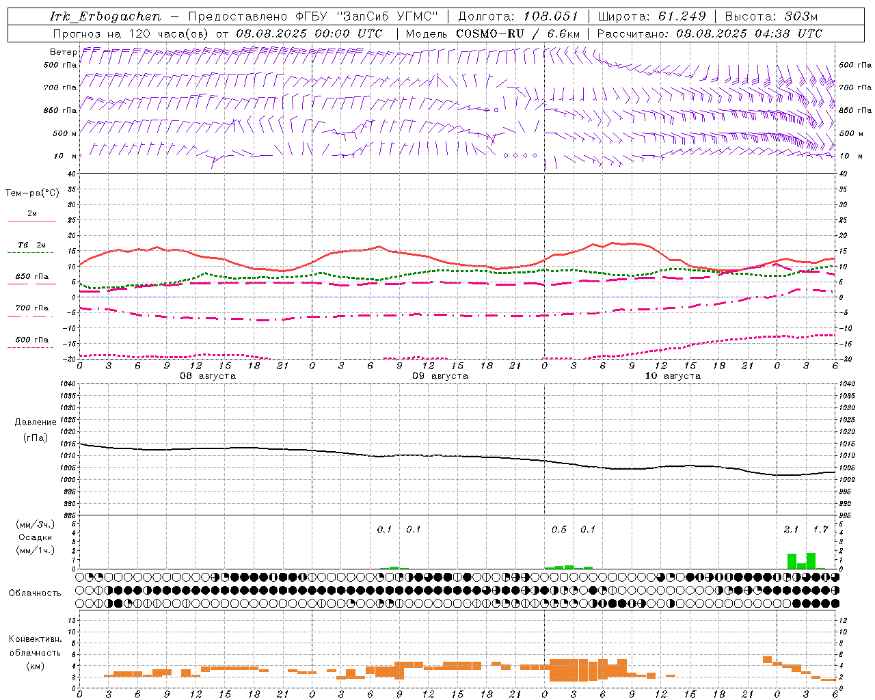875x700 pixels.
Task: Click the Модель COSMO-RU / 6.6км label
Action: point(493,33)
